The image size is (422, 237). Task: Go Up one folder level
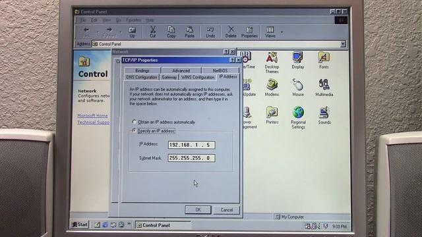tap(132, 32)
